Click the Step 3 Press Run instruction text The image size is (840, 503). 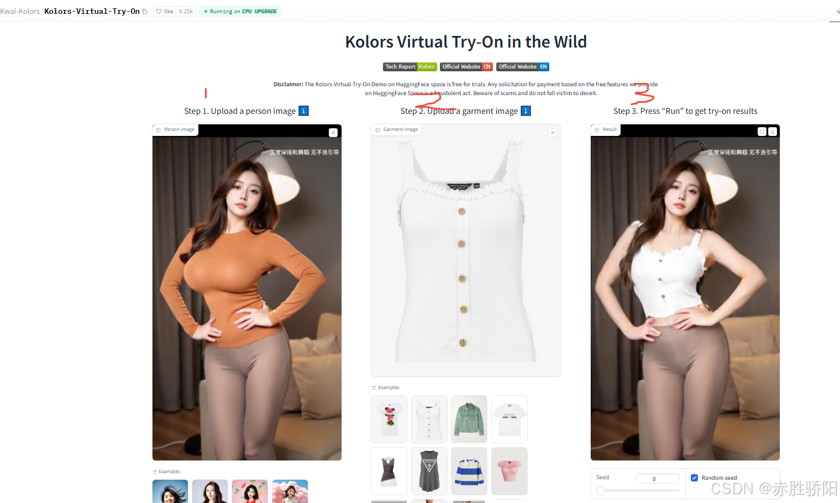(x=685, y=111)
